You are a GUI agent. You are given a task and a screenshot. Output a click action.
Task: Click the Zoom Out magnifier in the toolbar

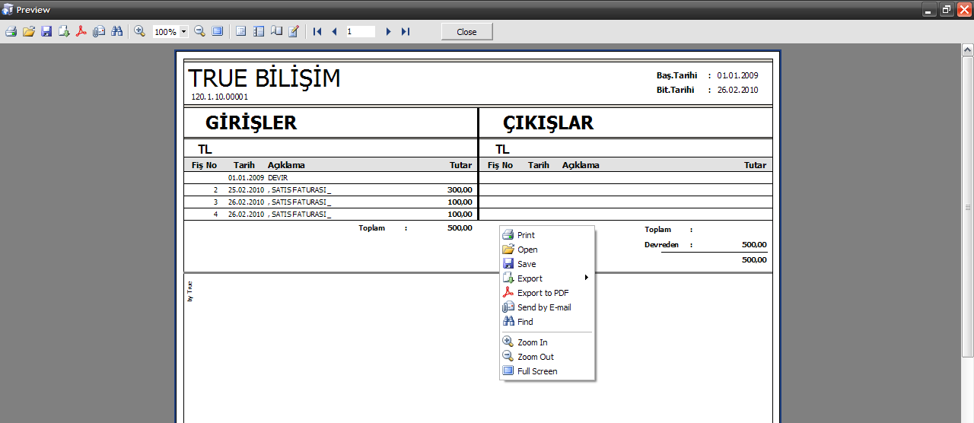199,31
